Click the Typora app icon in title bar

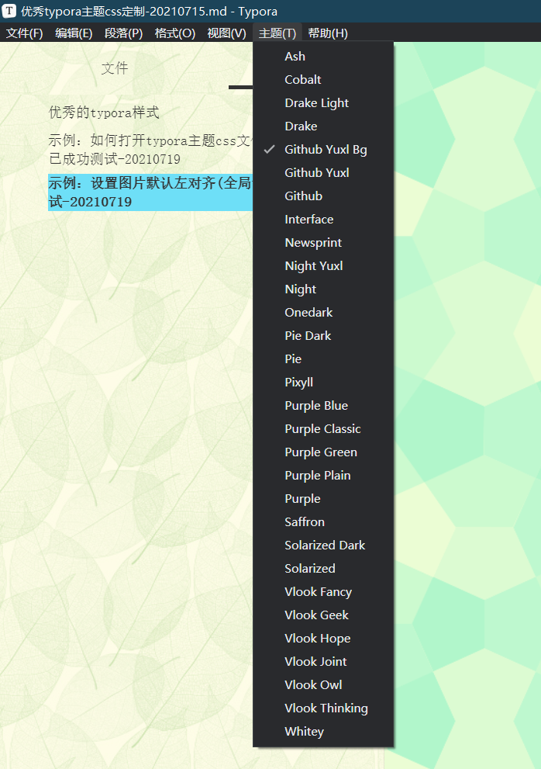click(9, 11)
